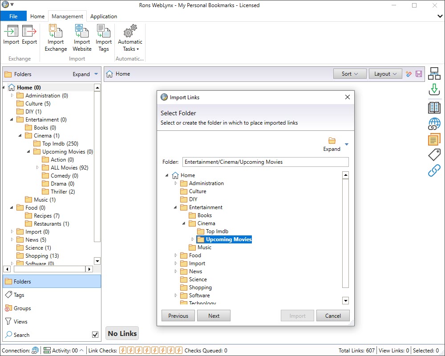The height and width of the screenshot is (356, 445).
Task: Click the open book icon in right sidebar
Action: (x=434, y=107)
